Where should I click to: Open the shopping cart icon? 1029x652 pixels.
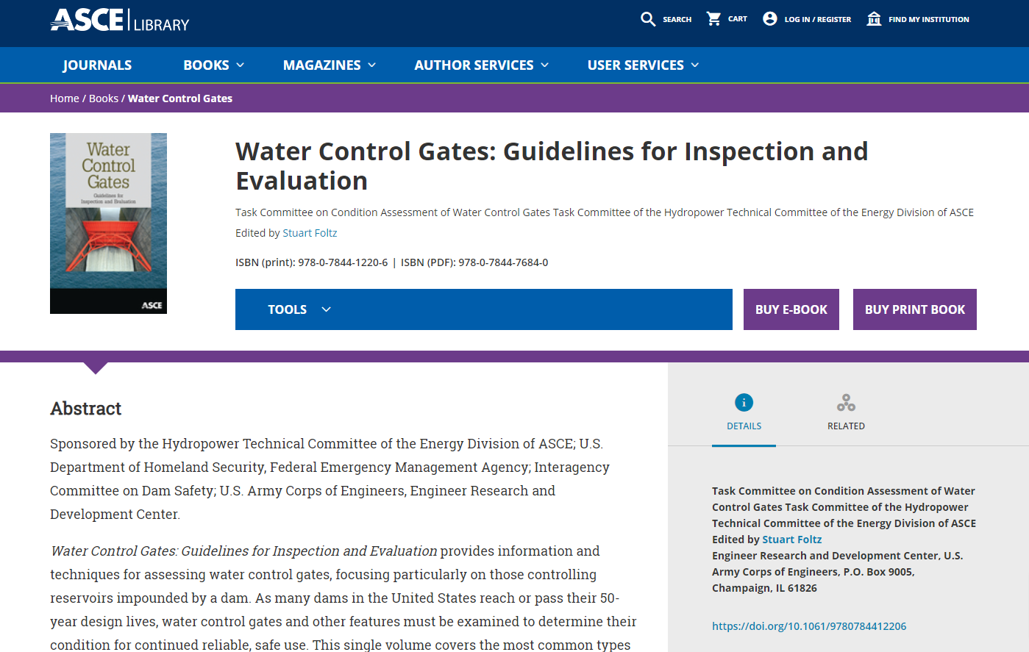coord(713,19)
